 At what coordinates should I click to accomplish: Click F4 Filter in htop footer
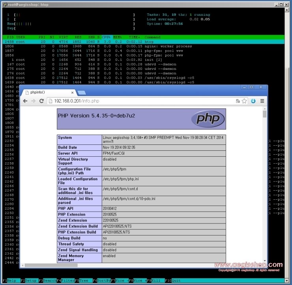click(66, 281)
